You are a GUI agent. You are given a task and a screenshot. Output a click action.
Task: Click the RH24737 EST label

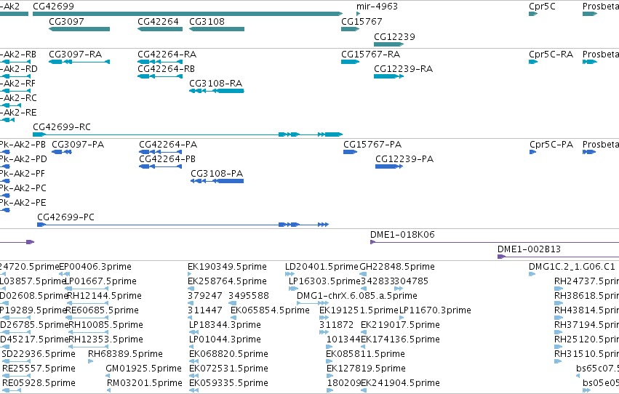(x=586, y=281)
